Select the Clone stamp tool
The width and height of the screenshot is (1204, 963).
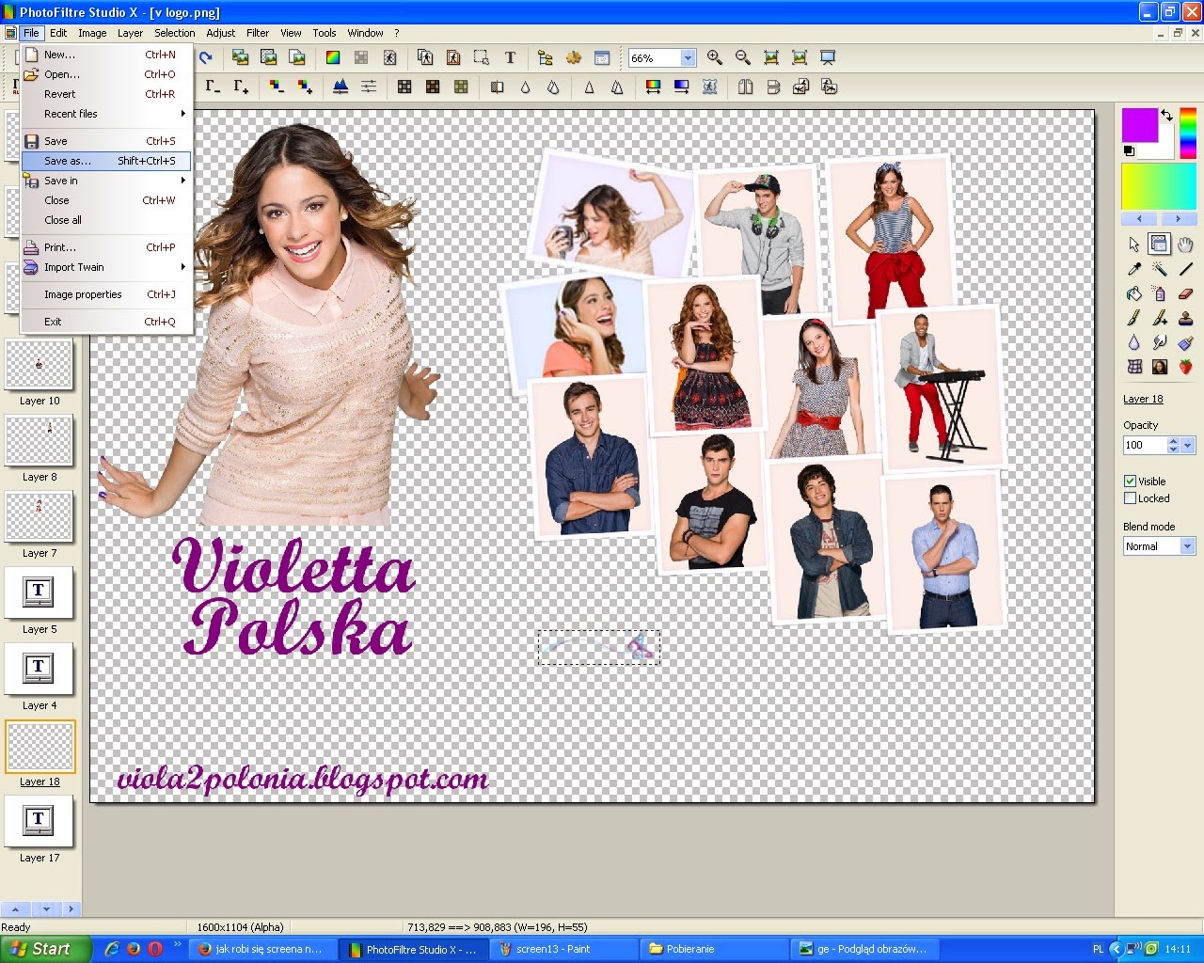[x=1185, y=318]
